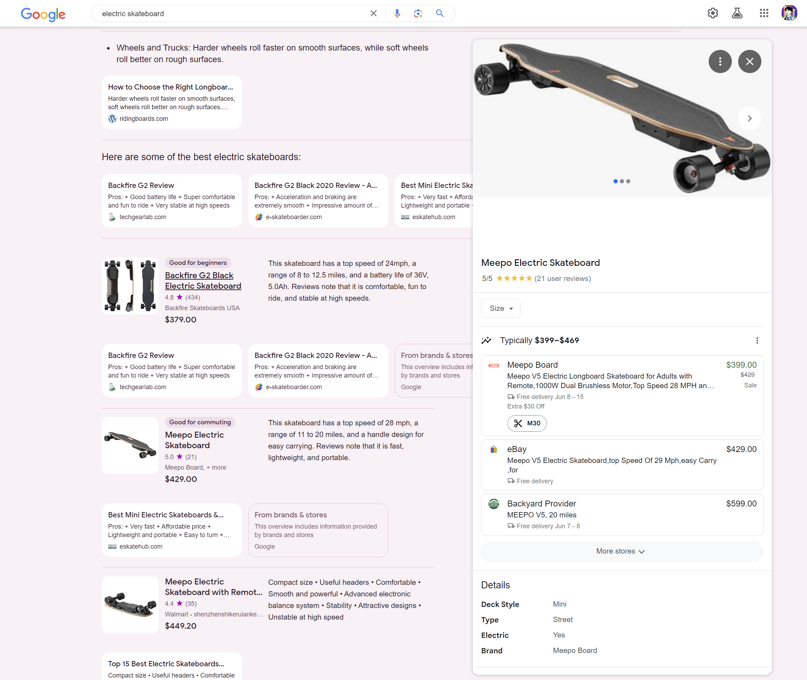Viewport: 807px width, 680px height.
Task: Open Backfire G2 Black Electric Skateboard link
Action: pyautogui.click(x=203, y=281)
